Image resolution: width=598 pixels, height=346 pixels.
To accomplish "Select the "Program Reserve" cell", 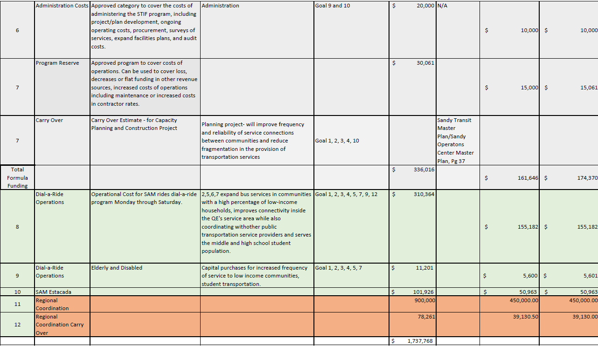I will (62, 87).
